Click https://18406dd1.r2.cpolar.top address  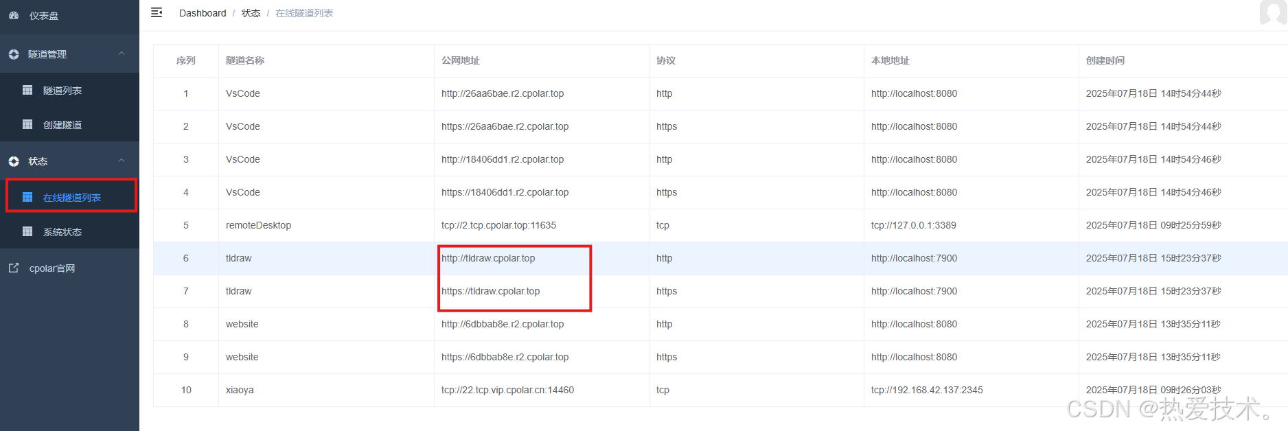tap(505, 192)
